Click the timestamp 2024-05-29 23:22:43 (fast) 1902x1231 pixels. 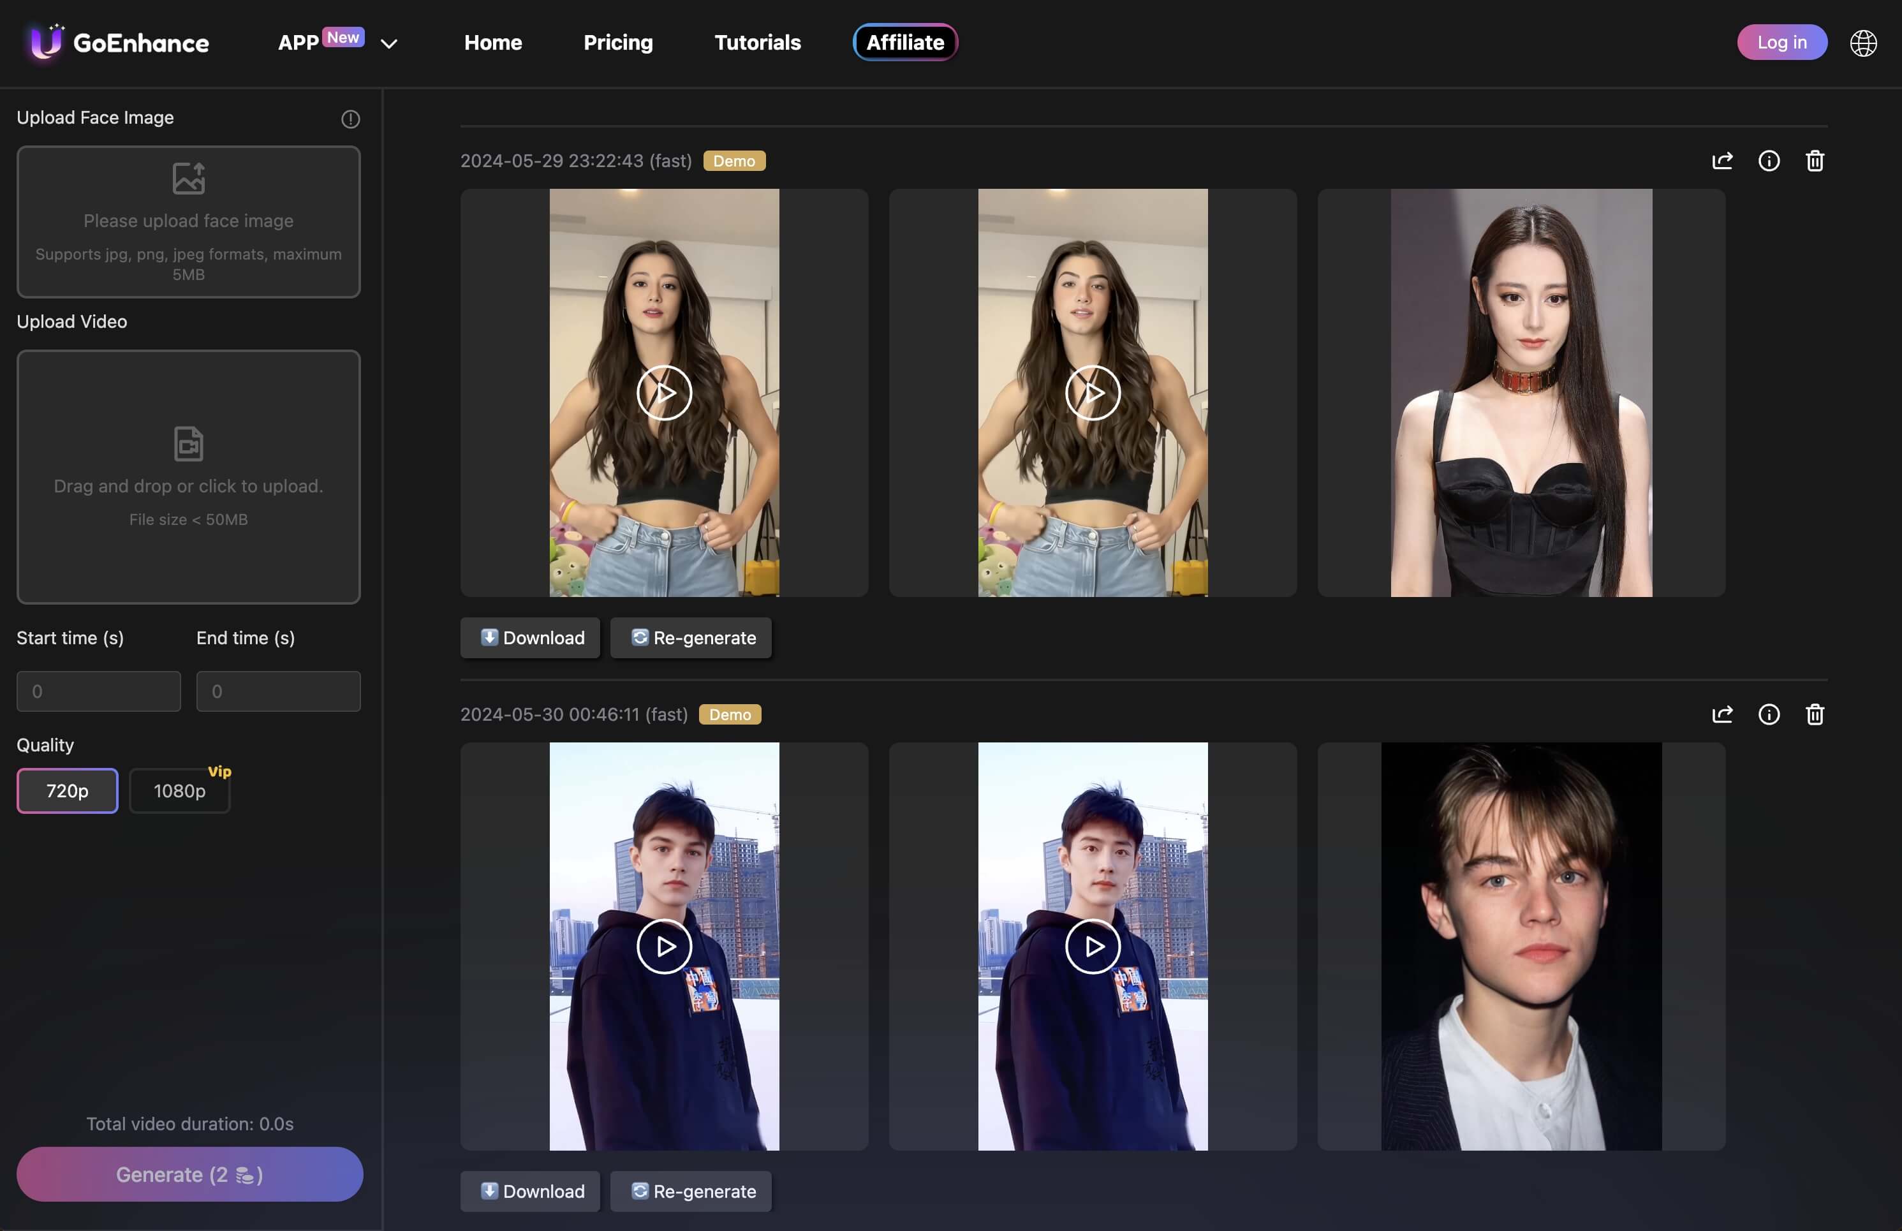575,161
